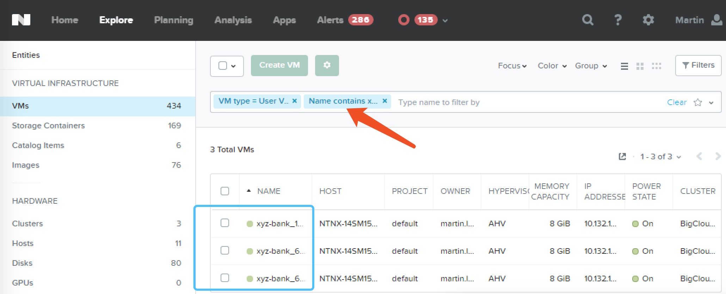Select Storage Containers in sidebar
The width and height of the screenshot is (726, 294).
[x=98, y=125]
